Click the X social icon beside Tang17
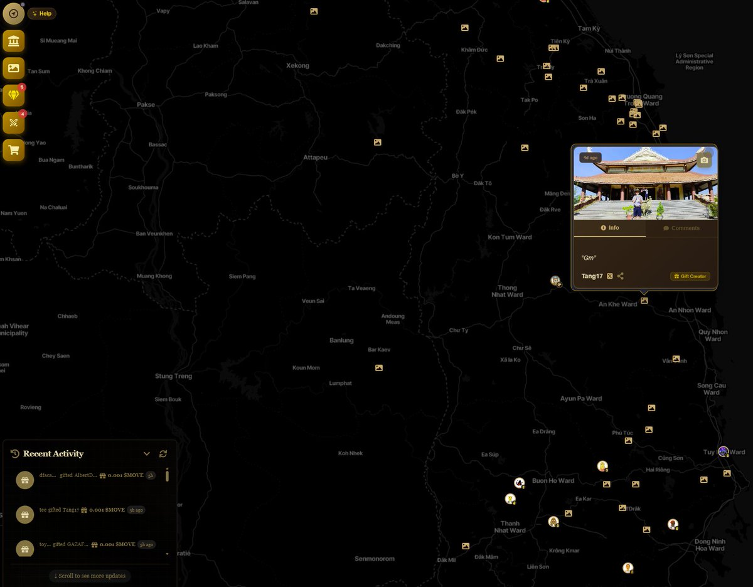The image size is (753, 587). pos(610,276)
